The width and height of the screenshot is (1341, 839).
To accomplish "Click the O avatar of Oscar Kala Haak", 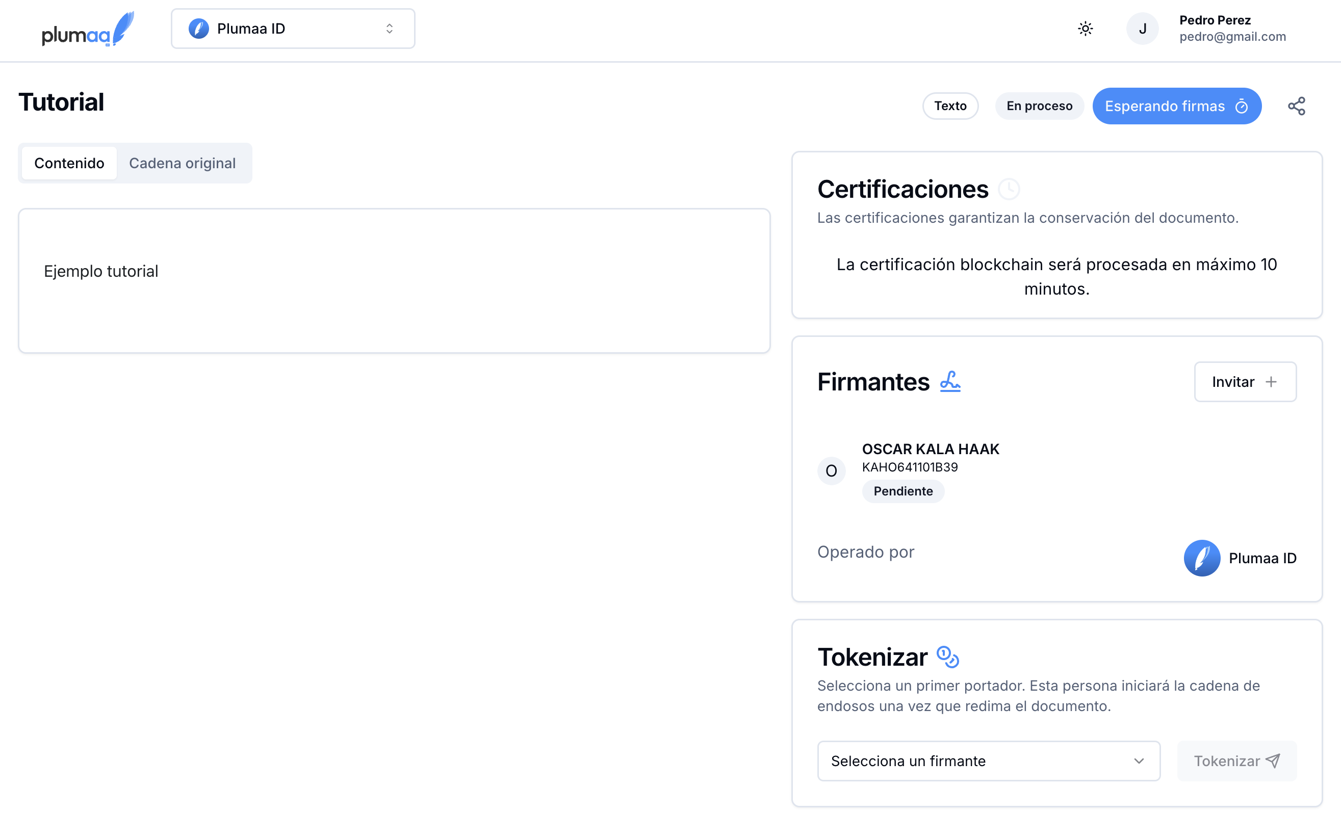I will [x=831, y=471].
